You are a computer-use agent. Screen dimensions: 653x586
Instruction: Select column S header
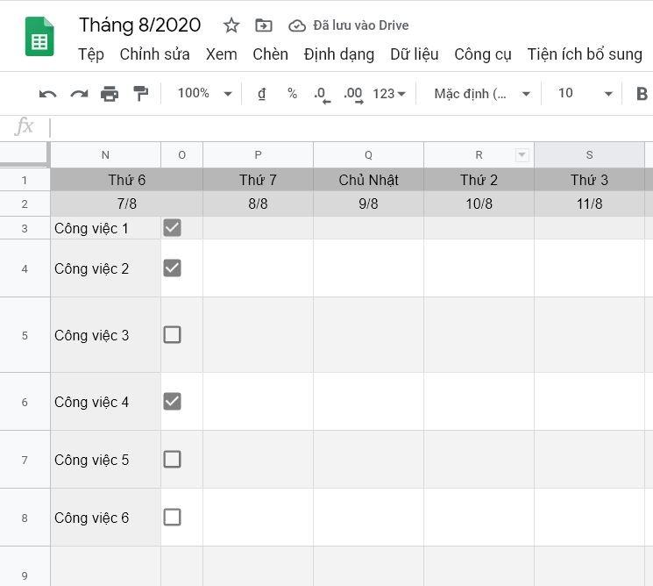589,155
